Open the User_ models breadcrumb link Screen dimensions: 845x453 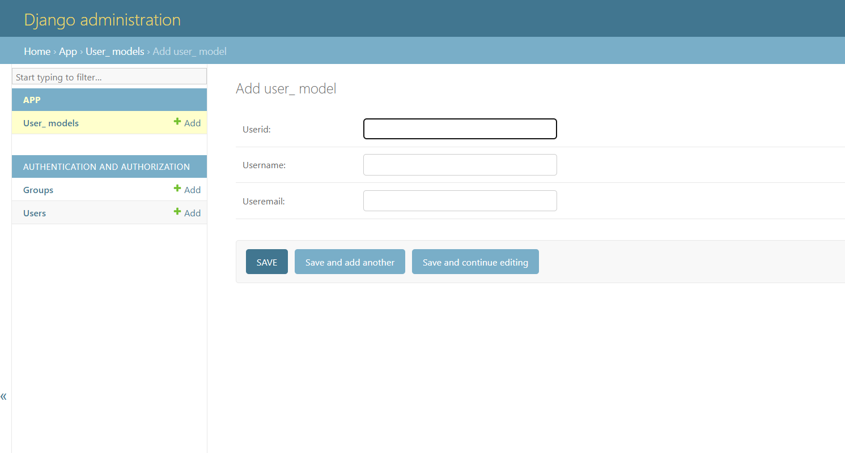click(x=114, y=51)
